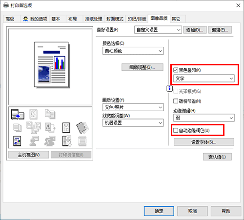244x220 pixels.
Task: Click the greyed lined banner page icon
Action: point(82,141)
